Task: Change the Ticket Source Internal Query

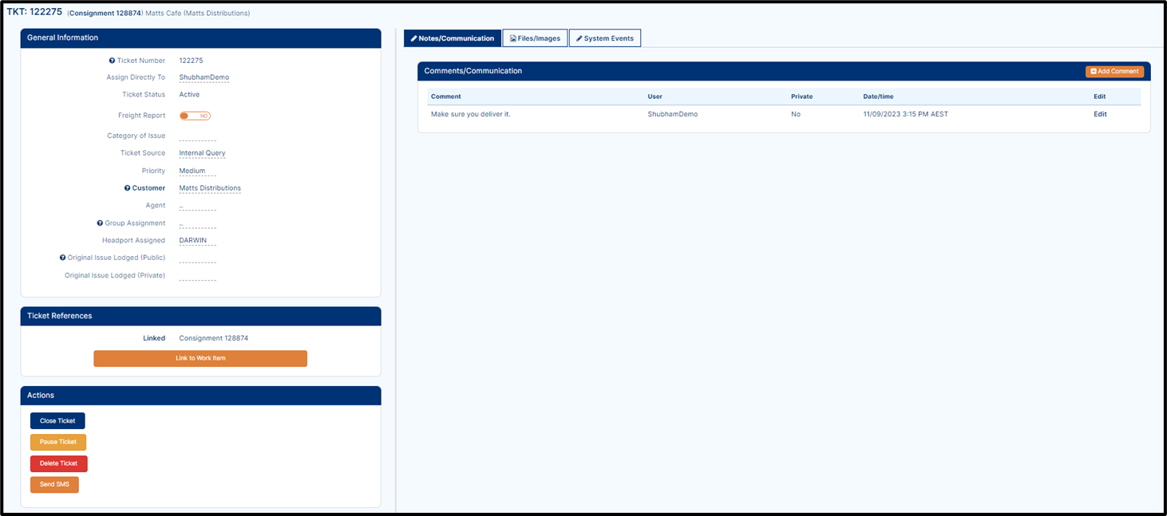Action: [x=202, y=153]
